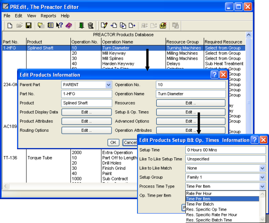269x223 pixels.
Task: Toggle the Process Time Type dropdown arrow
Action: coord(262,186)
